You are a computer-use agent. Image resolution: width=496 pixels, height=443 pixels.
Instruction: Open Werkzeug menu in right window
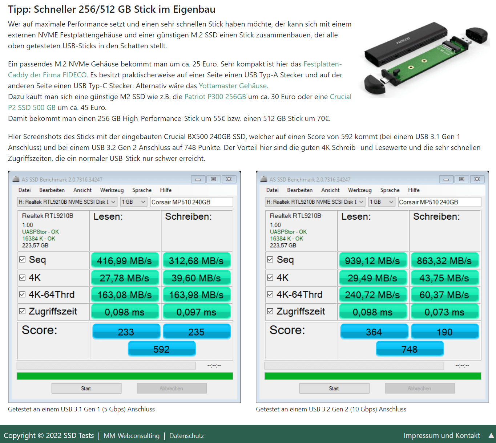tap(360, 190)
